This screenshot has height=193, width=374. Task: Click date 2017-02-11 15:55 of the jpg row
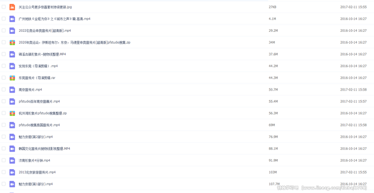pos(353,7)
